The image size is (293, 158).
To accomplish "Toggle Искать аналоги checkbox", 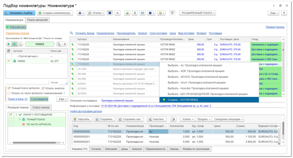I will click(x=43, y=88).
